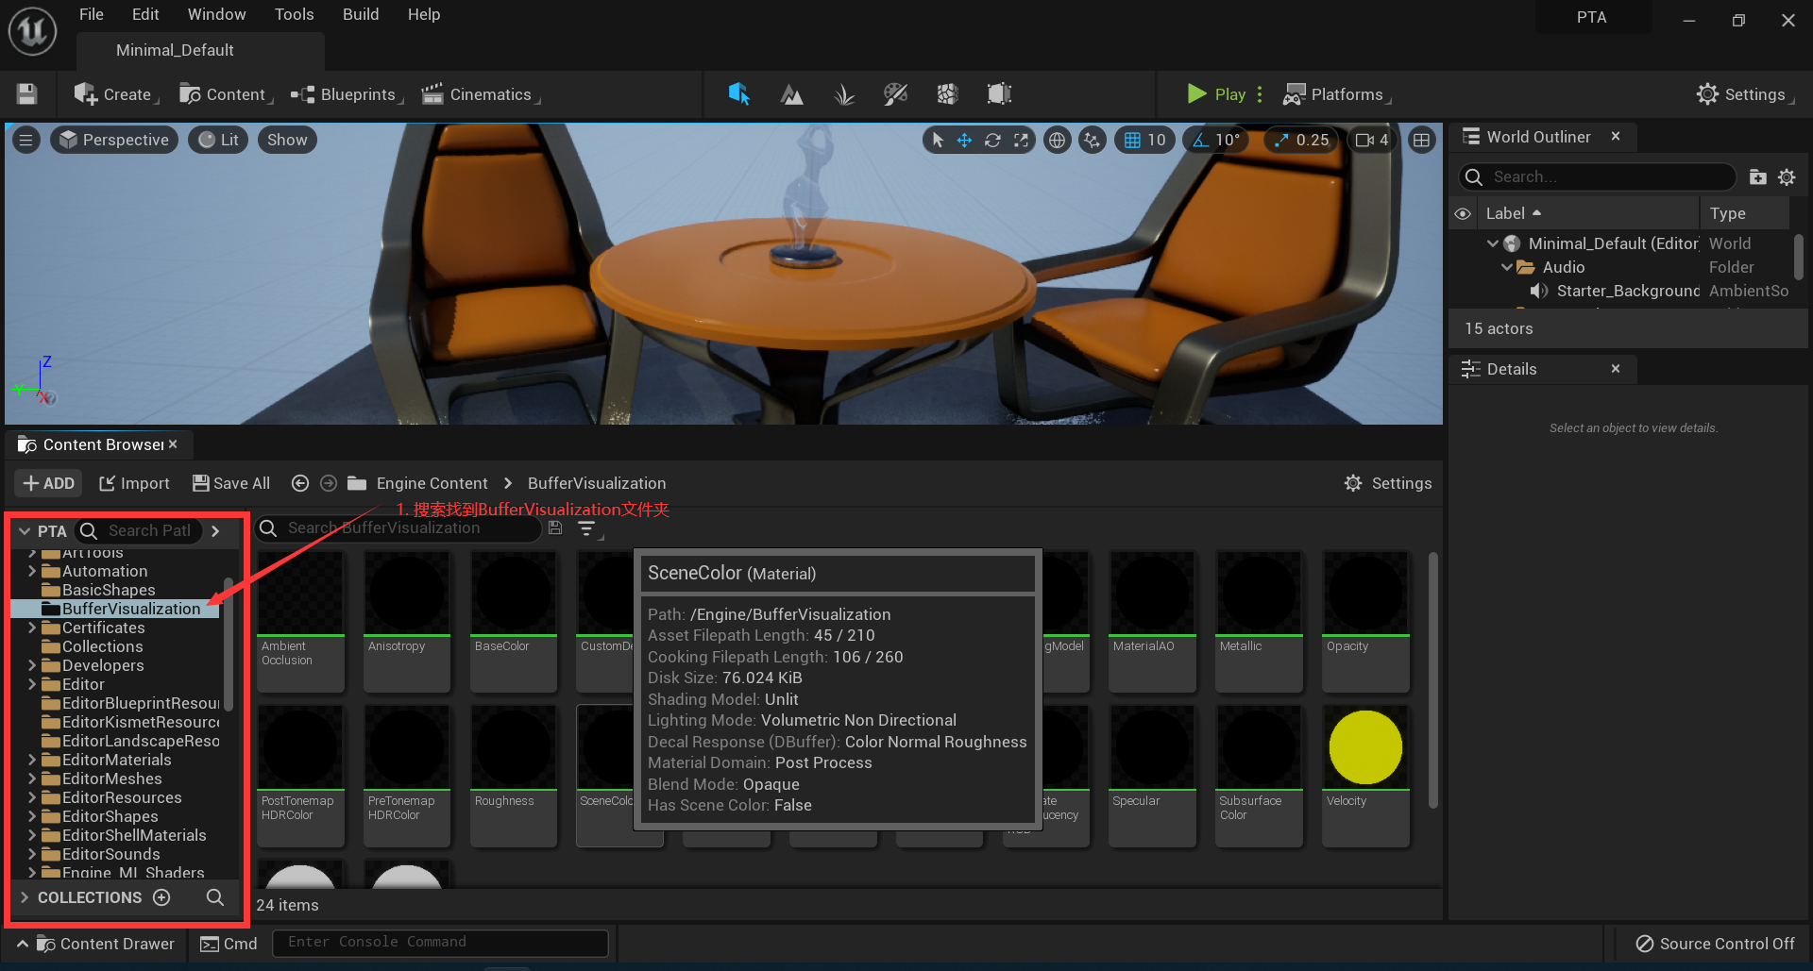The width and height of the screenshot is (1813, 971).
Task: Toggle rotation angle snapping
Action: pos(1201,141)
